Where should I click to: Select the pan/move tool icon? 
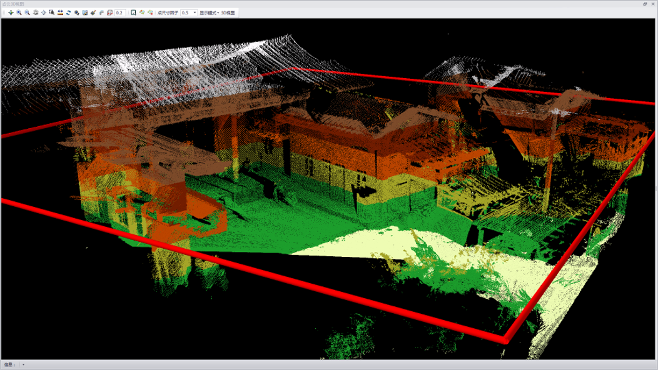click(x=11, y=12)
